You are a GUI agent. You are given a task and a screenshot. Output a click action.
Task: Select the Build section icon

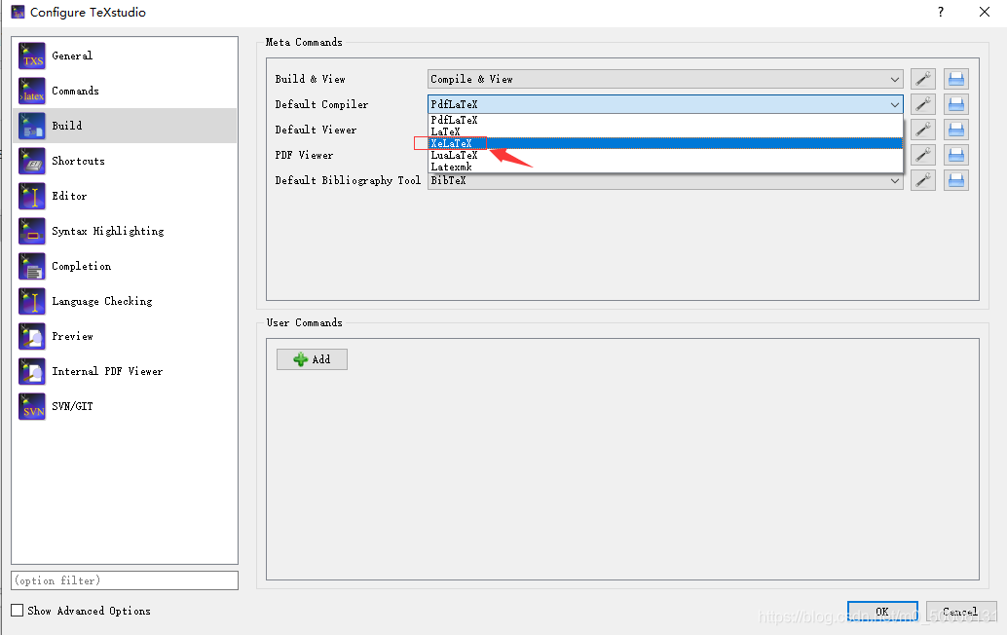pyautogui.click(x=32, y=126)
